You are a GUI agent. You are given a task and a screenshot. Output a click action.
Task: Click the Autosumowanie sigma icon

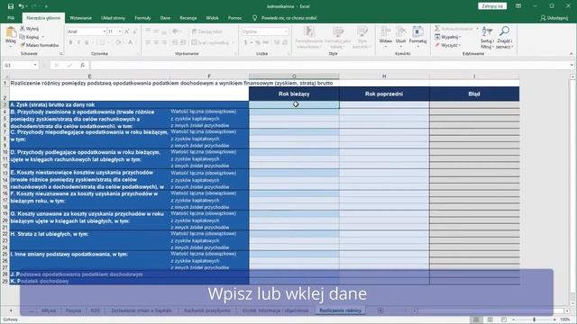coord(437,28)
